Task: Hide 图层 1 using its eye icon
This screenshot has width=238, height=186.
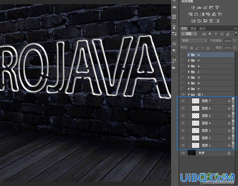Action: click(x=183, y=145)
